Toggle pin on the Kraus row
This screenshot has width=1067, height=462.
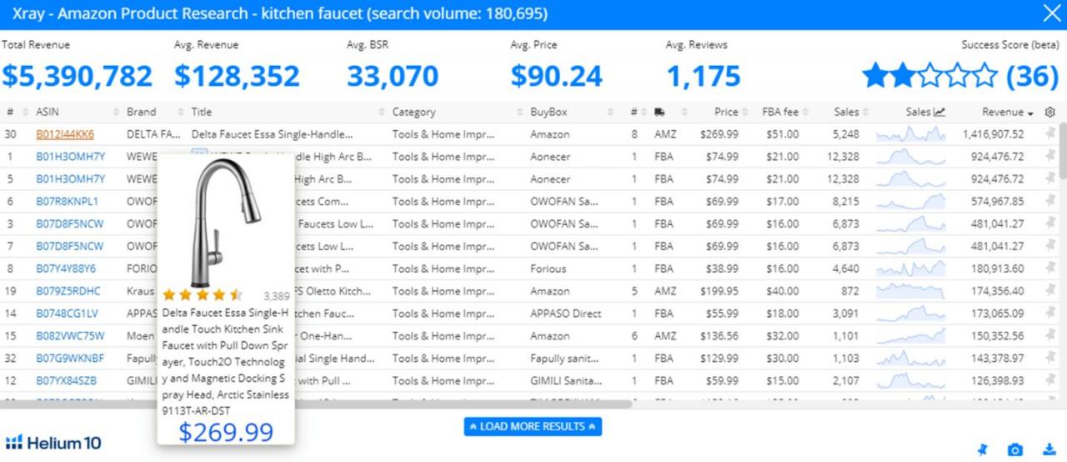[x=1050, y=291]
